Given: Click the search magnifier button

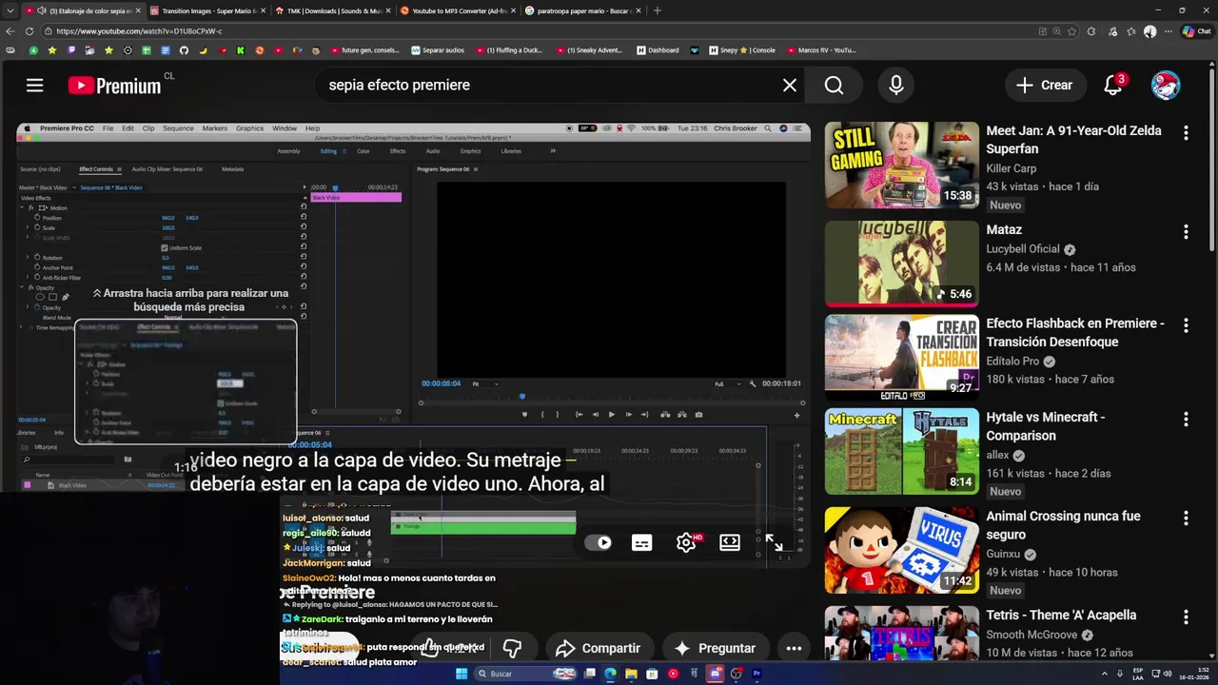Looking at the screenshot, I should 835,86.
